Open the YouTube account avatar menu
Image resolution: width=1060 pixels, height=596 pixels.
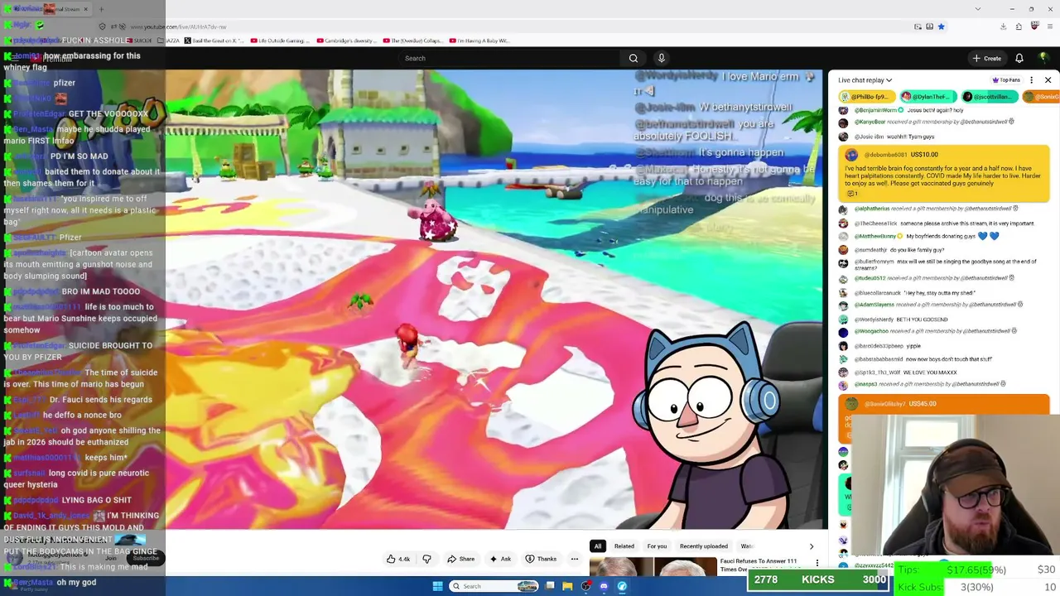[x=1043, y=58]
